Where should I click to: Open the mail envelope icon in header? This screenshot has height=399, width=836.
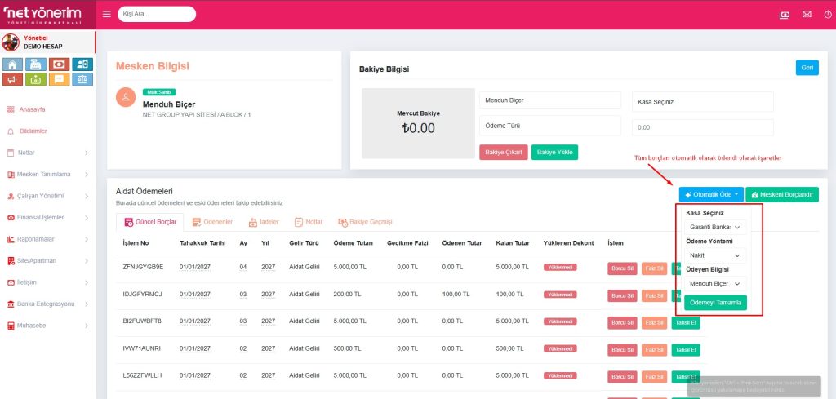point(807,14)
